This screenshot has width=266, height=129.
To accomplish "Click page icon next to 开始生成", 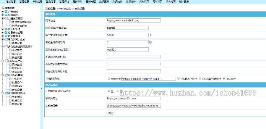I will 10,64.
